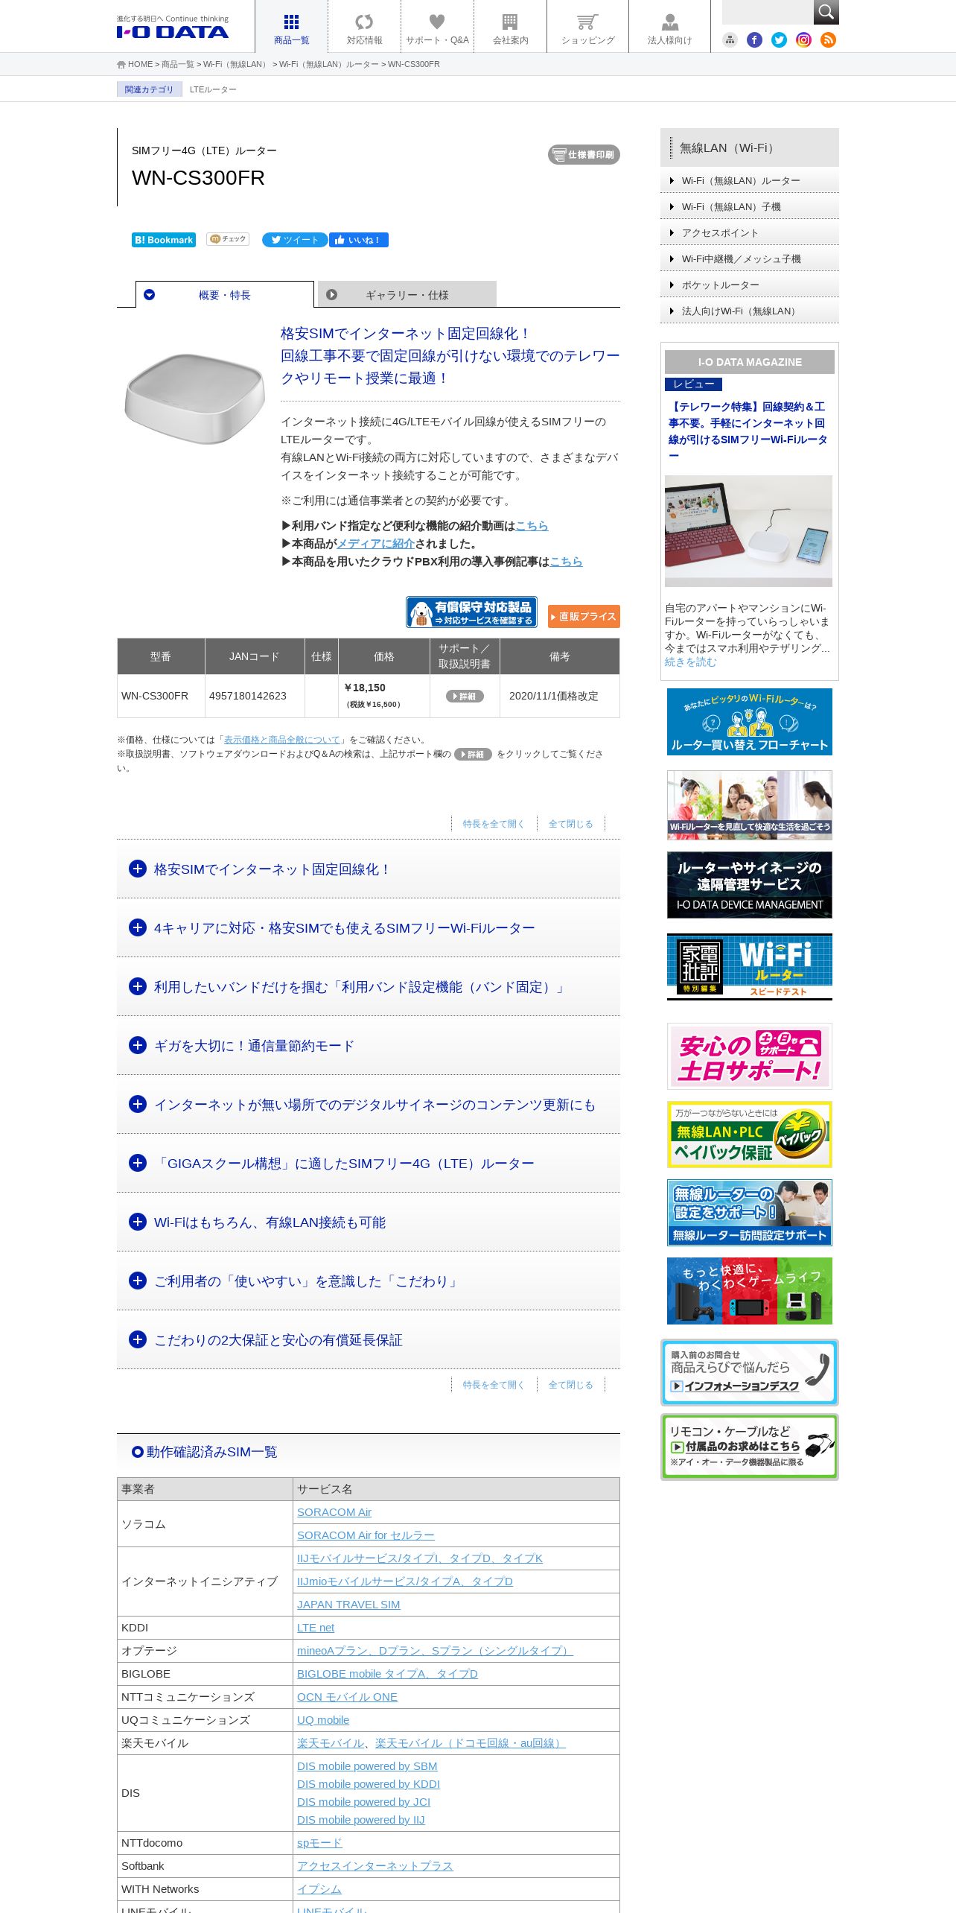Expand 格安SIMでインターネット固定回線化！ section

tap(369, 869)
